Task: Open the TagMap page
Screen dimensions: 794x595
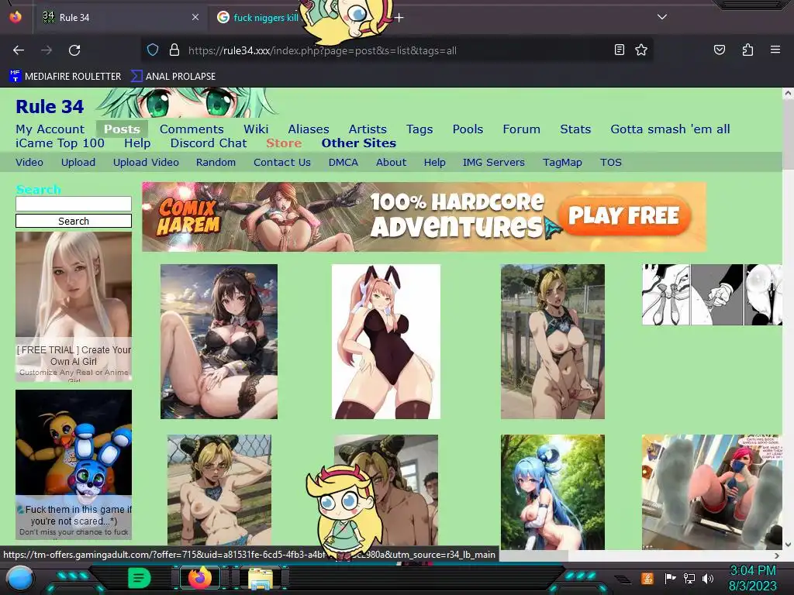Action: [x=562, y=163]
